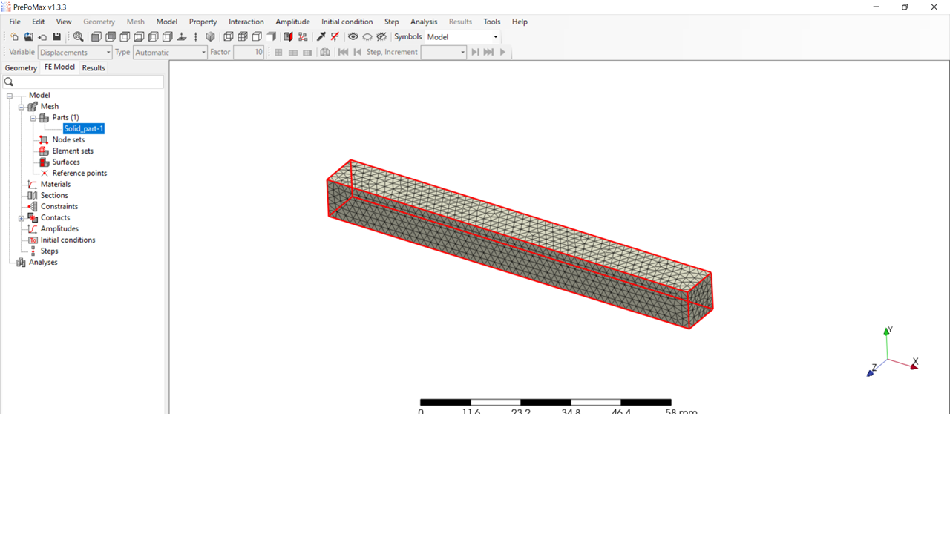This screenshot has width=950, height=534.
Task: Click the search magnifier icon in tree panel
Action: point(9,82)
